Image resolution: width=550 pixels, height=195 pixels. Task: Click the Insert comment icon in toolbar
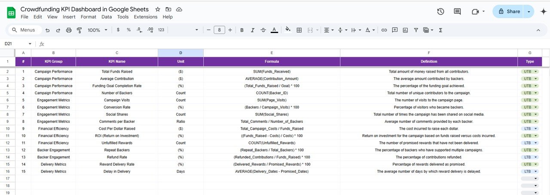pyautogui.click(x=394, y=30)
